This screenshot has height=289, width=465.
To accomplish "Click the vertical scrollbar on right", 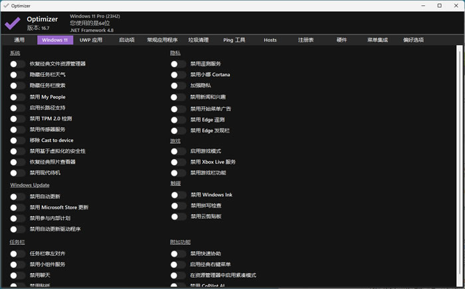I will click(x=460, y=166).
